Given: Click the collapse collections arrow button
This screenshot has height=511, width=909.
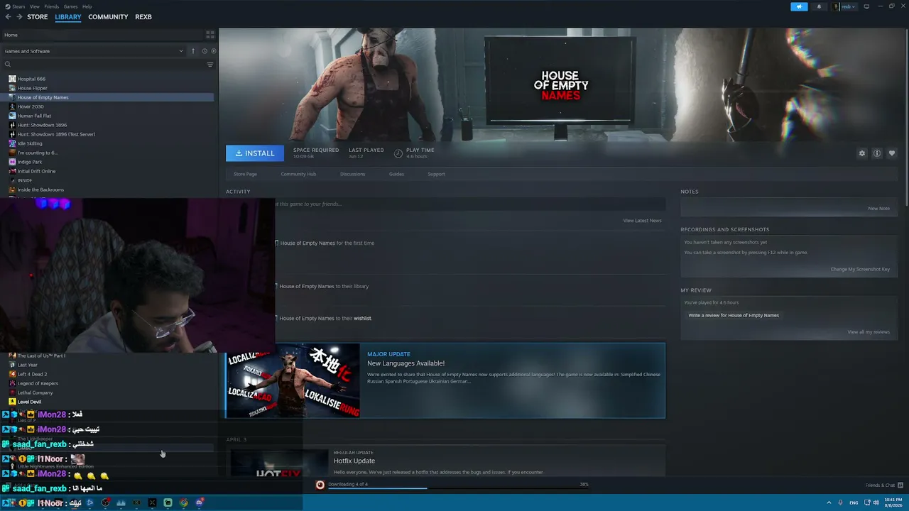Looking at the screenshot, I should pos(192,51).
